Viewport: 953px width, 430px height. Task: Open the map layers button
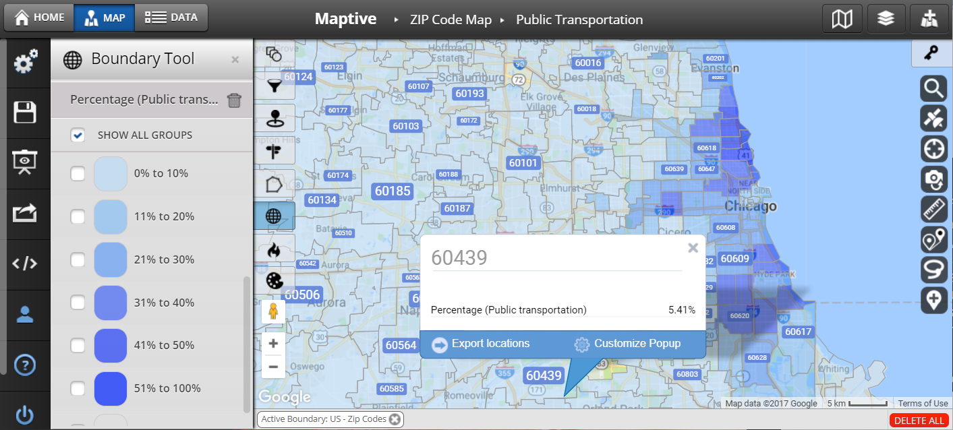click(x=886, y=19)
